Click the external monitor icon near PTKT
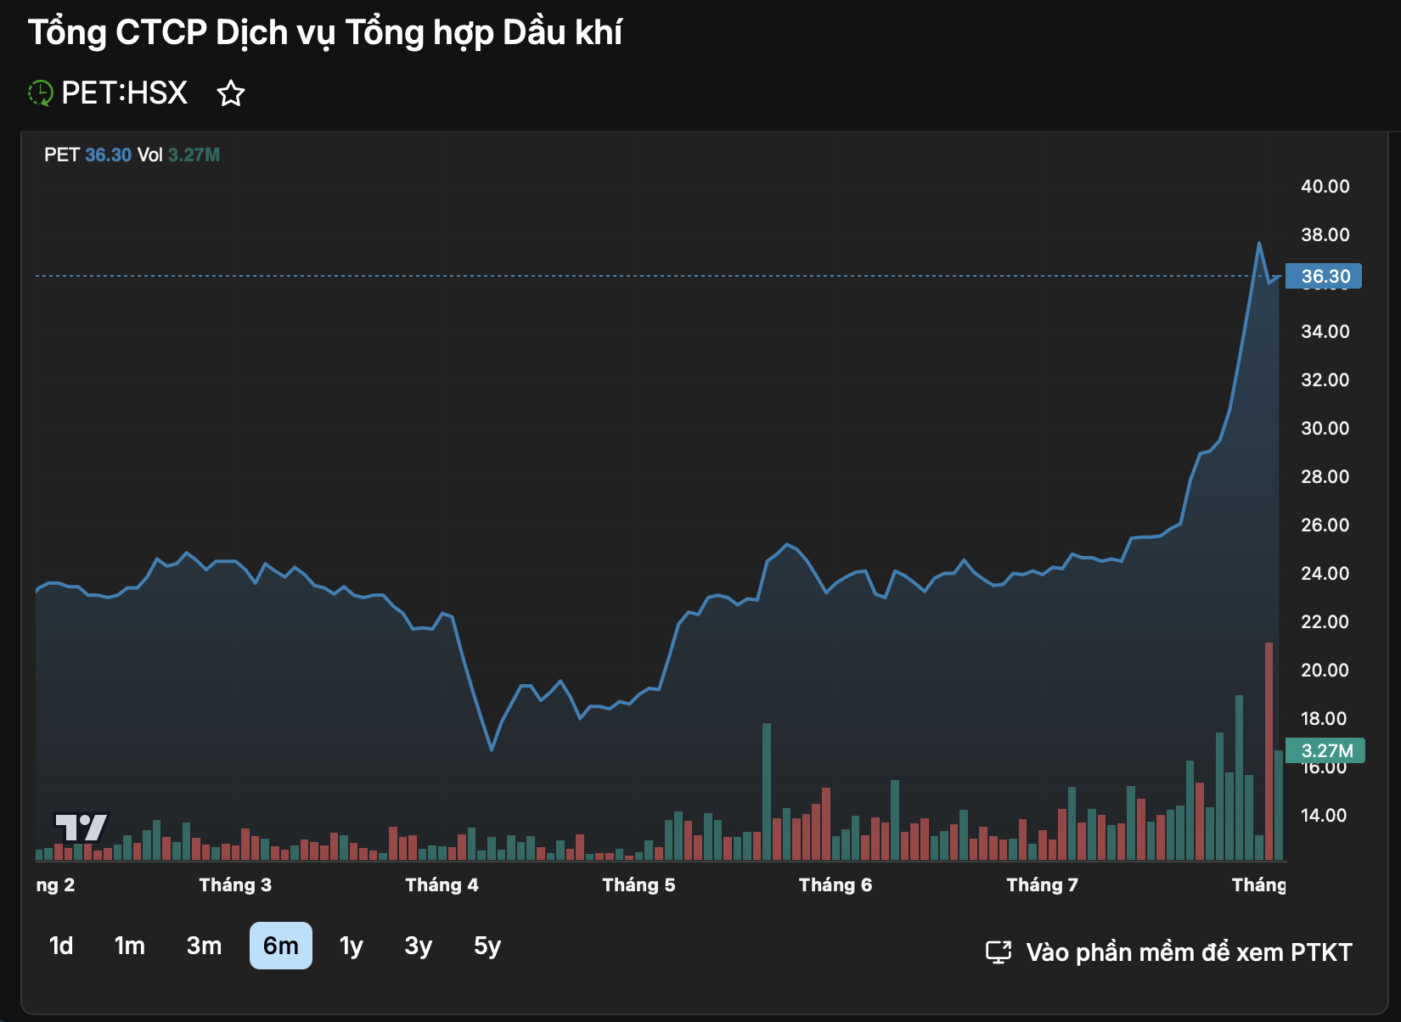This screenshot has width=1401, height=1022. [999, 952]
